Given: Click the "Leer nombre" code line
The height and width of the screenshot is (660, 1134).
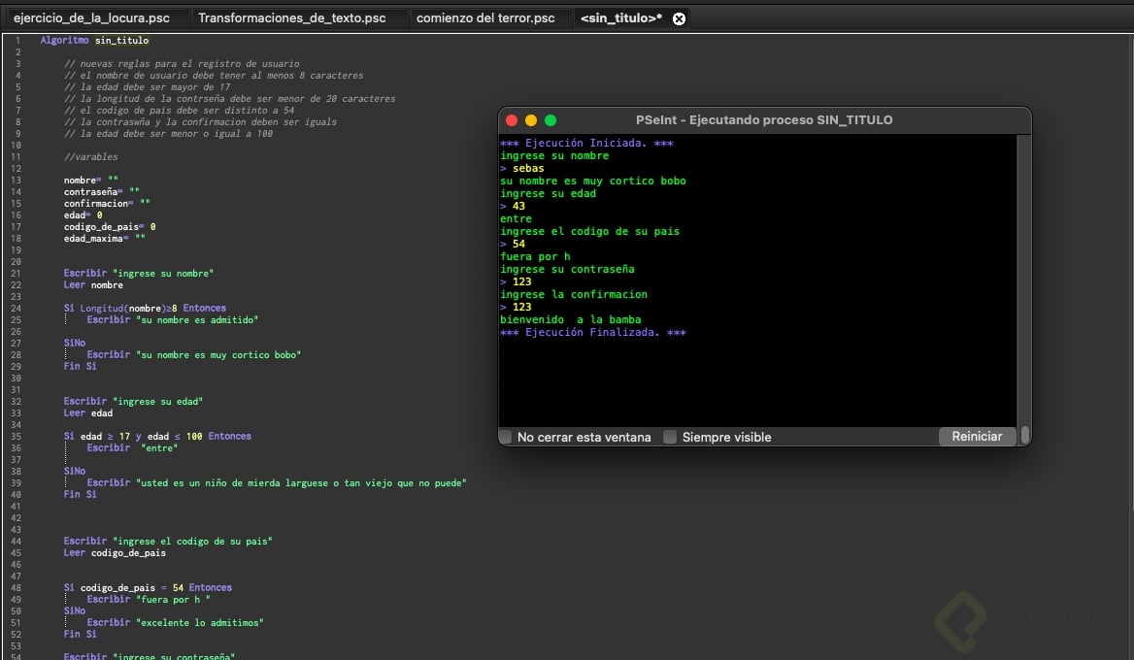Looking at the screenshot, I should [x=93, y=285].
